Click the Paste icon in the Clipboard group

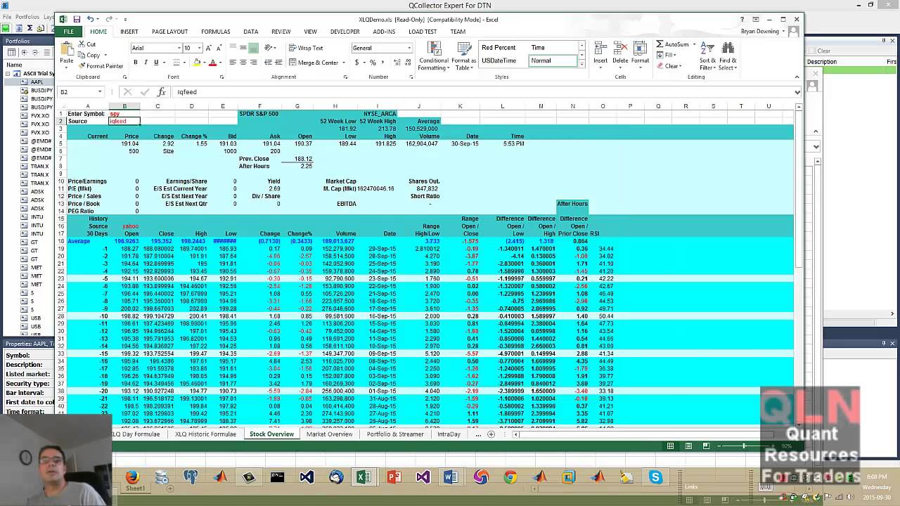point(67,48)
